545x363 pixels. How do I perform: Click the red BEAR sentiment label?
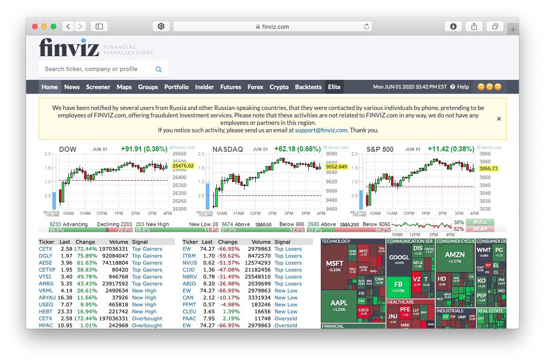[480, 229]
